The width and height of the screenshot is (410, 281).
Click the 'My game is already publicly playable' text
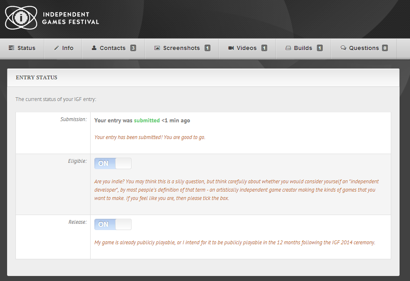click(235, 243)
